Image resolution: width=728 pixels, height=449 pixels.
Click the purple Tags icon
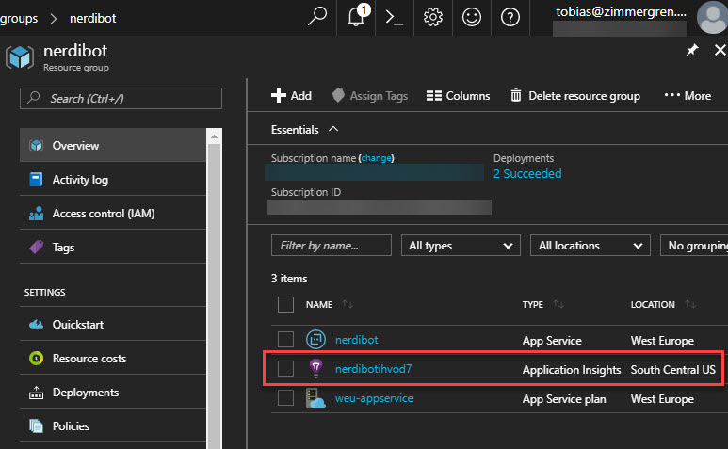click(36, 247)
